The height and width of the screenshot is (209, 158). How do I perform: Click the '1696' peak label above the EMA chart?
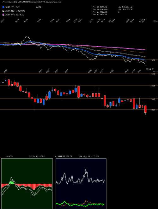click(26, 21)
